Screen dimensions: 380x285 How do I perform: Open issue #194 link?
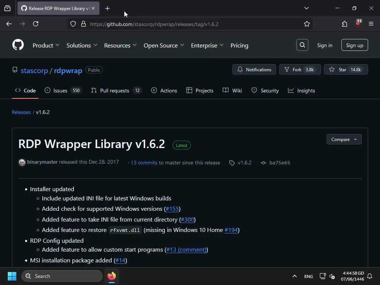coord(231,230)
